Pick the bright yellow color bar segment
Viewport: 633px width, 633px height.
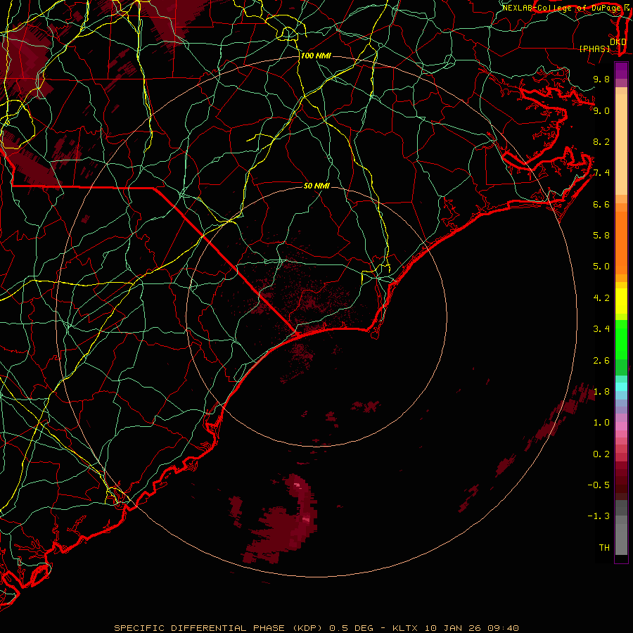click(x=621, y=301)
